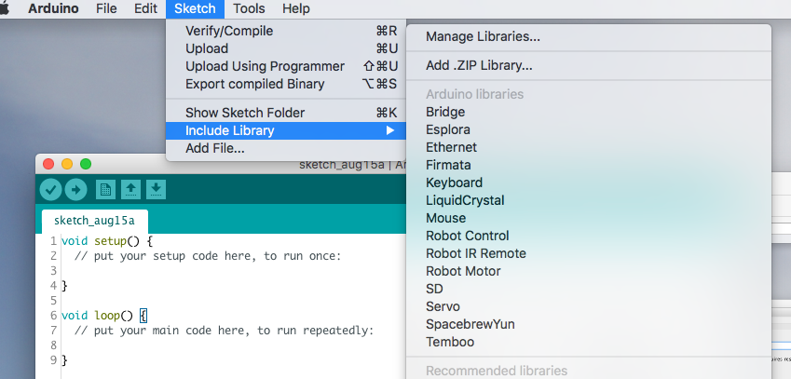Open the Apple menu icon
This screenshot has width=791, height=379.
click(x=4, y=8)
